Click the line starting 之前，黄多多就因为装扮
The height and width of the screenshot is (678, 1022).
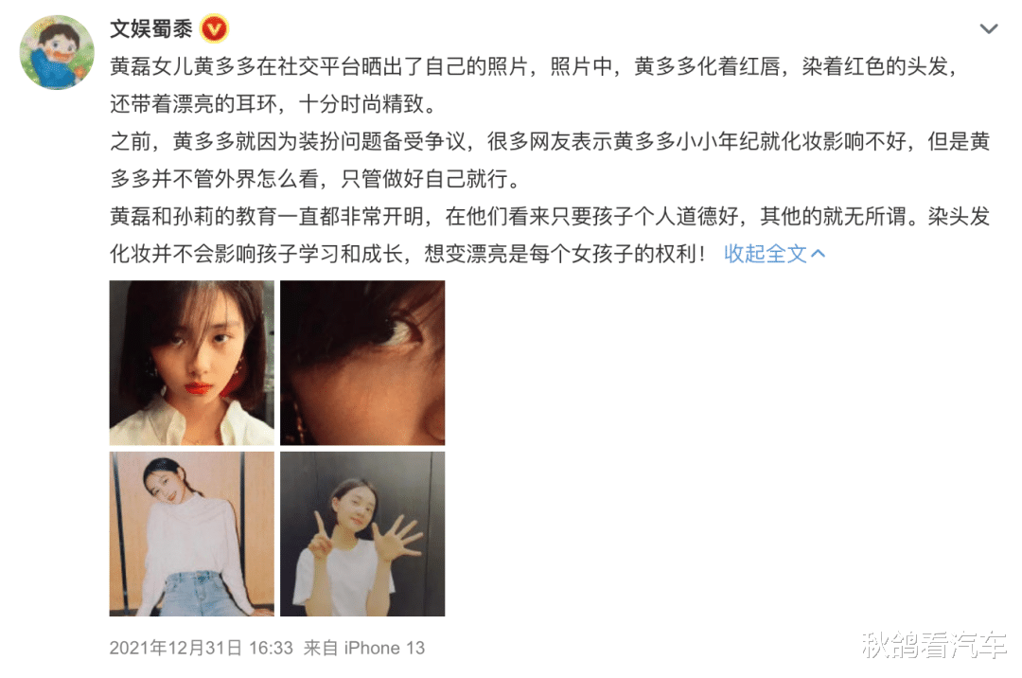(550, 141)
